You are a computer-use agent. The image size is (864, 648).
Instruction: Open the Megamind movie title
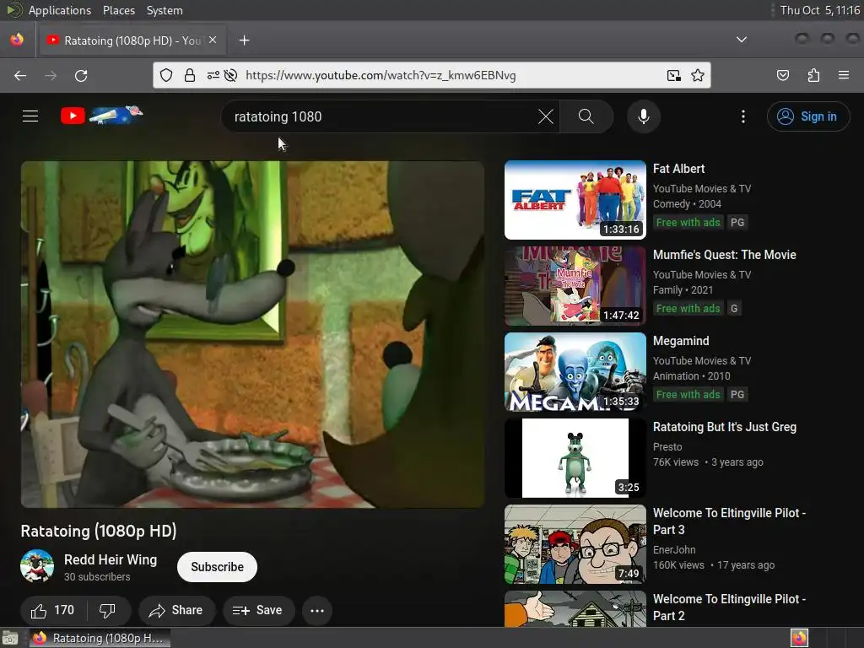tap(681, 341)
